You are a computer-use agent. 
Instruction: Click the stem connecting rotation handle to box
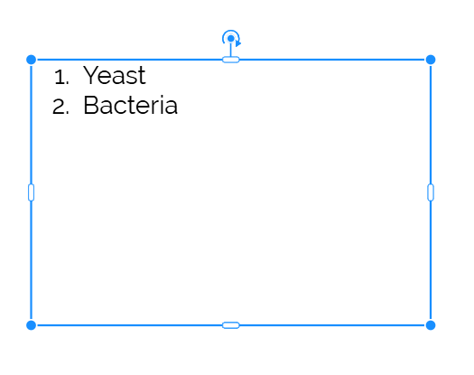click(231, 51)
